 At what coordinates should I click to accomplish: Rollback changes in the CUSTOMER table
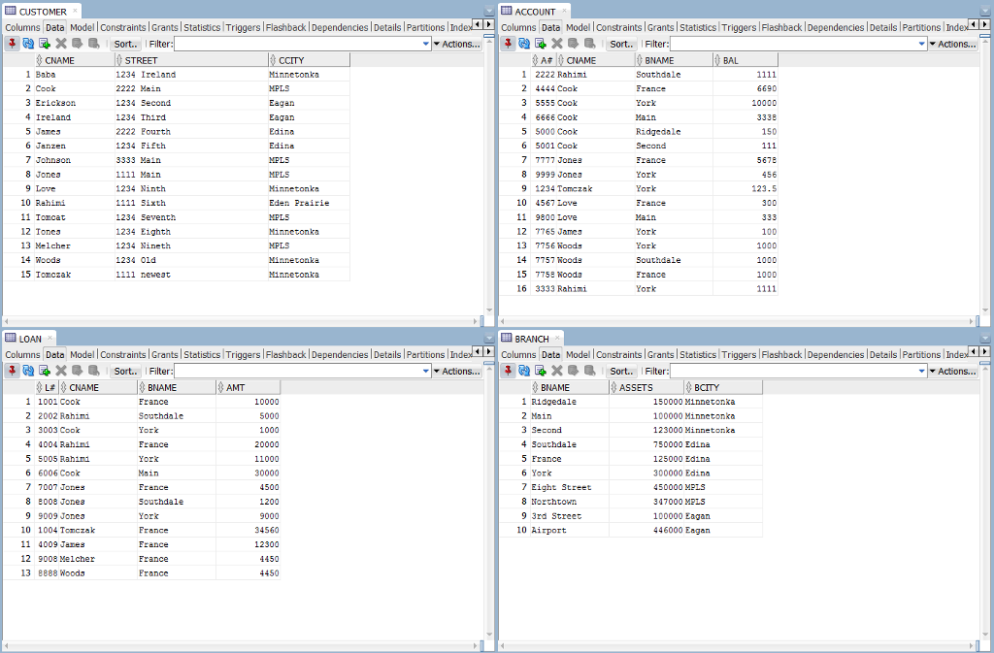93,44
